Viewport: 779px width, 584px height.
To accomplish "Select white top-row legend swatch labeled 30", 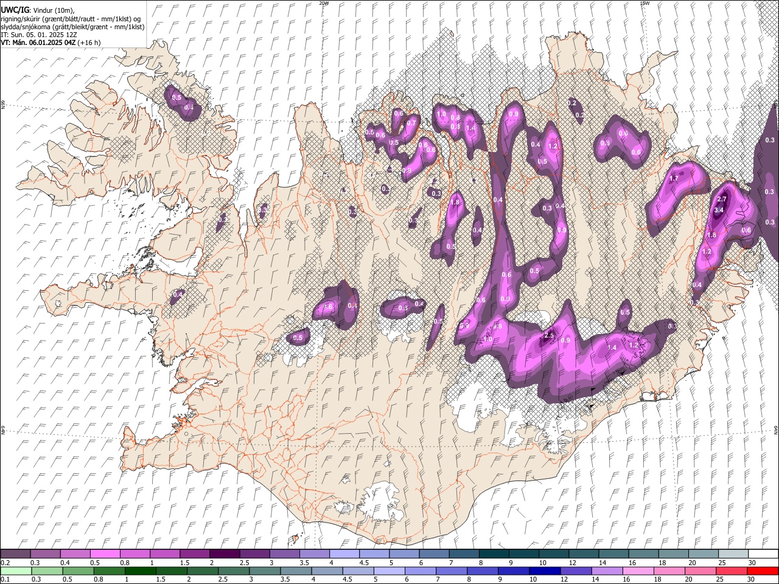I will [x=763, y=554].
